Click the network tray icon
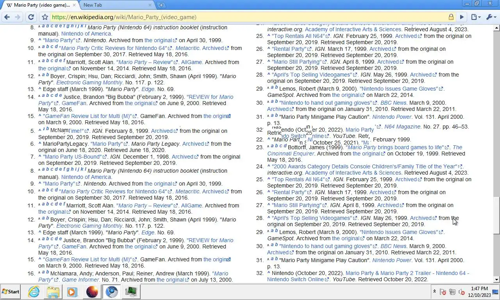The image size is (500, 300). (x=452, y=292)
